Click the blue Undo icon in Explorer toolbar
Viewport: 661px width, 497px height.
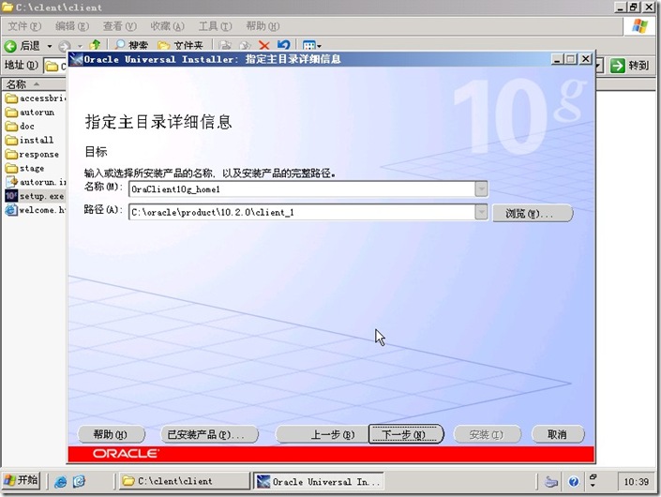[x=284, y=45]
